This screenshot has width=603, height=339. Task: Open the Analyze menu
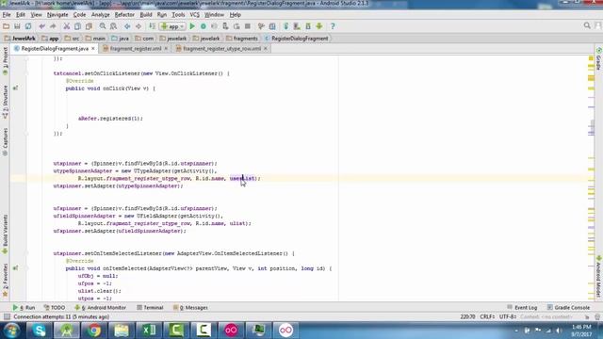[x=101, y=15]
